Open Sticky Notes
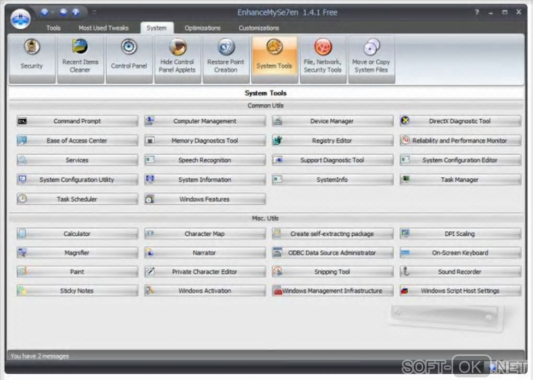Image resolution: width=533 pixels, height=380 pixels. [x=77, y=291]
